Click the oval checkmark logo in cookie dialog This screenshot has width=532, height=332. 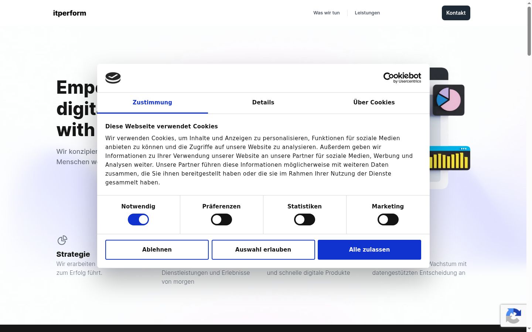pos(113,78)
